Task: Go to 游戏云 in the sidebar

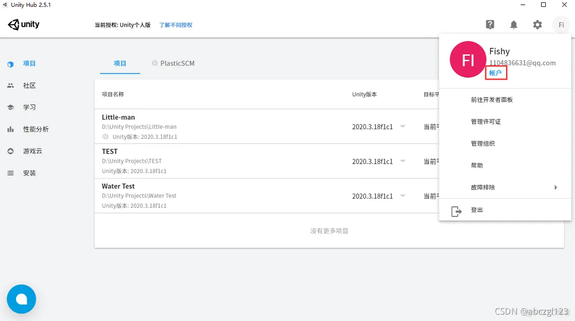Action: pyautogui.click(x=32, y=151)
